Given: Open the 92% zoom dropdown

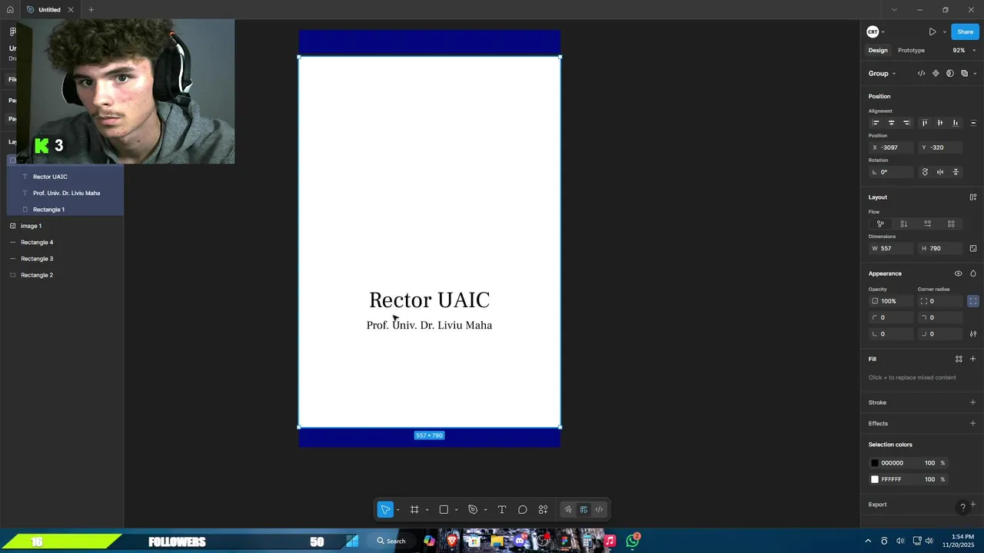Looking at the screenshot, I should (x=964, y=51).
